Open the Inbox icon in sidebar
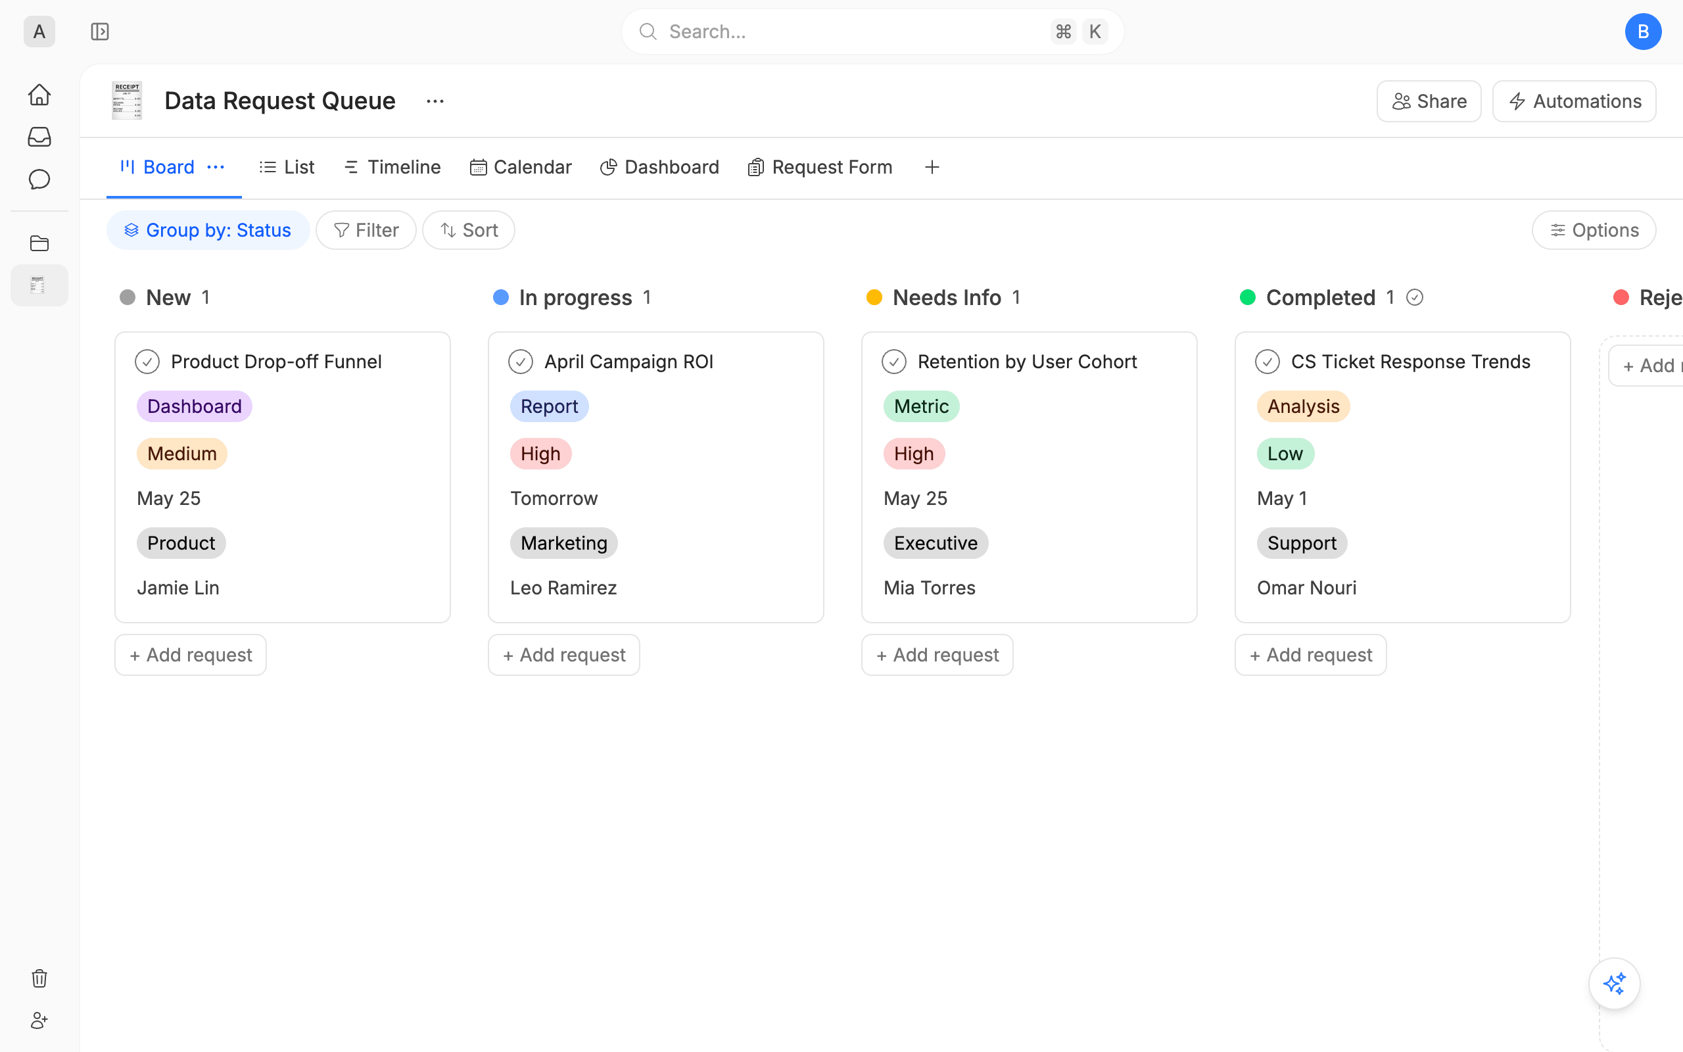1683x1052 pixels. tap(39, 137)
